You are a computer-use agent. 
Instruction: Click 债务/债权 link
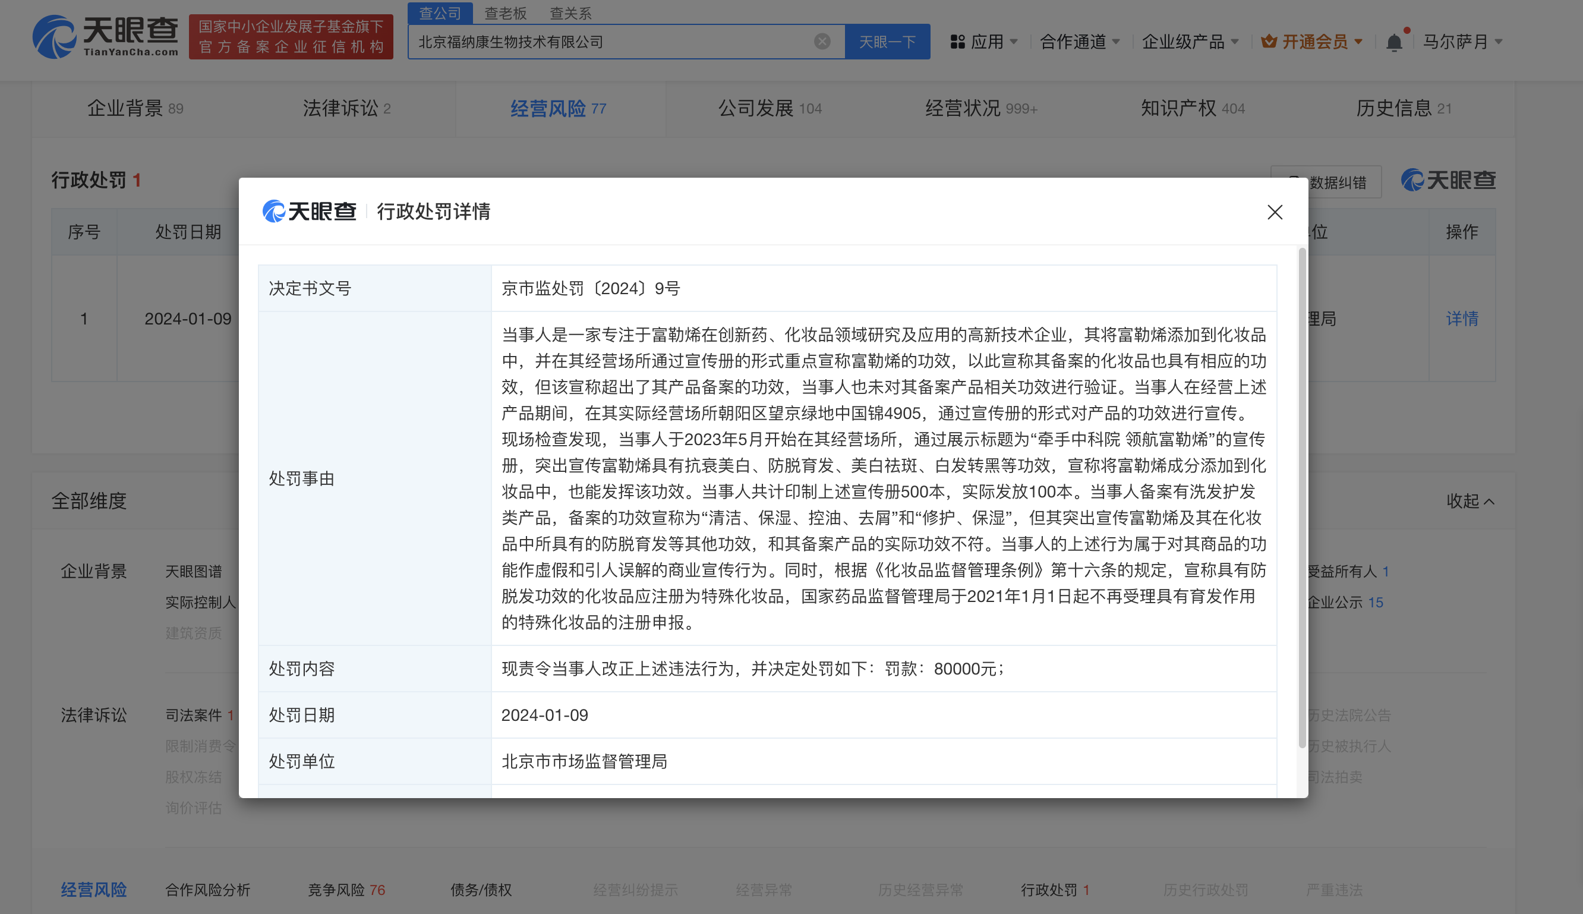click(481, 890)
